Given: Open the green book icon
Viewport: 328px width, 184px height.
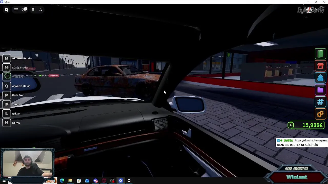Looking at the screenshot, I should (x=320, y=54).
